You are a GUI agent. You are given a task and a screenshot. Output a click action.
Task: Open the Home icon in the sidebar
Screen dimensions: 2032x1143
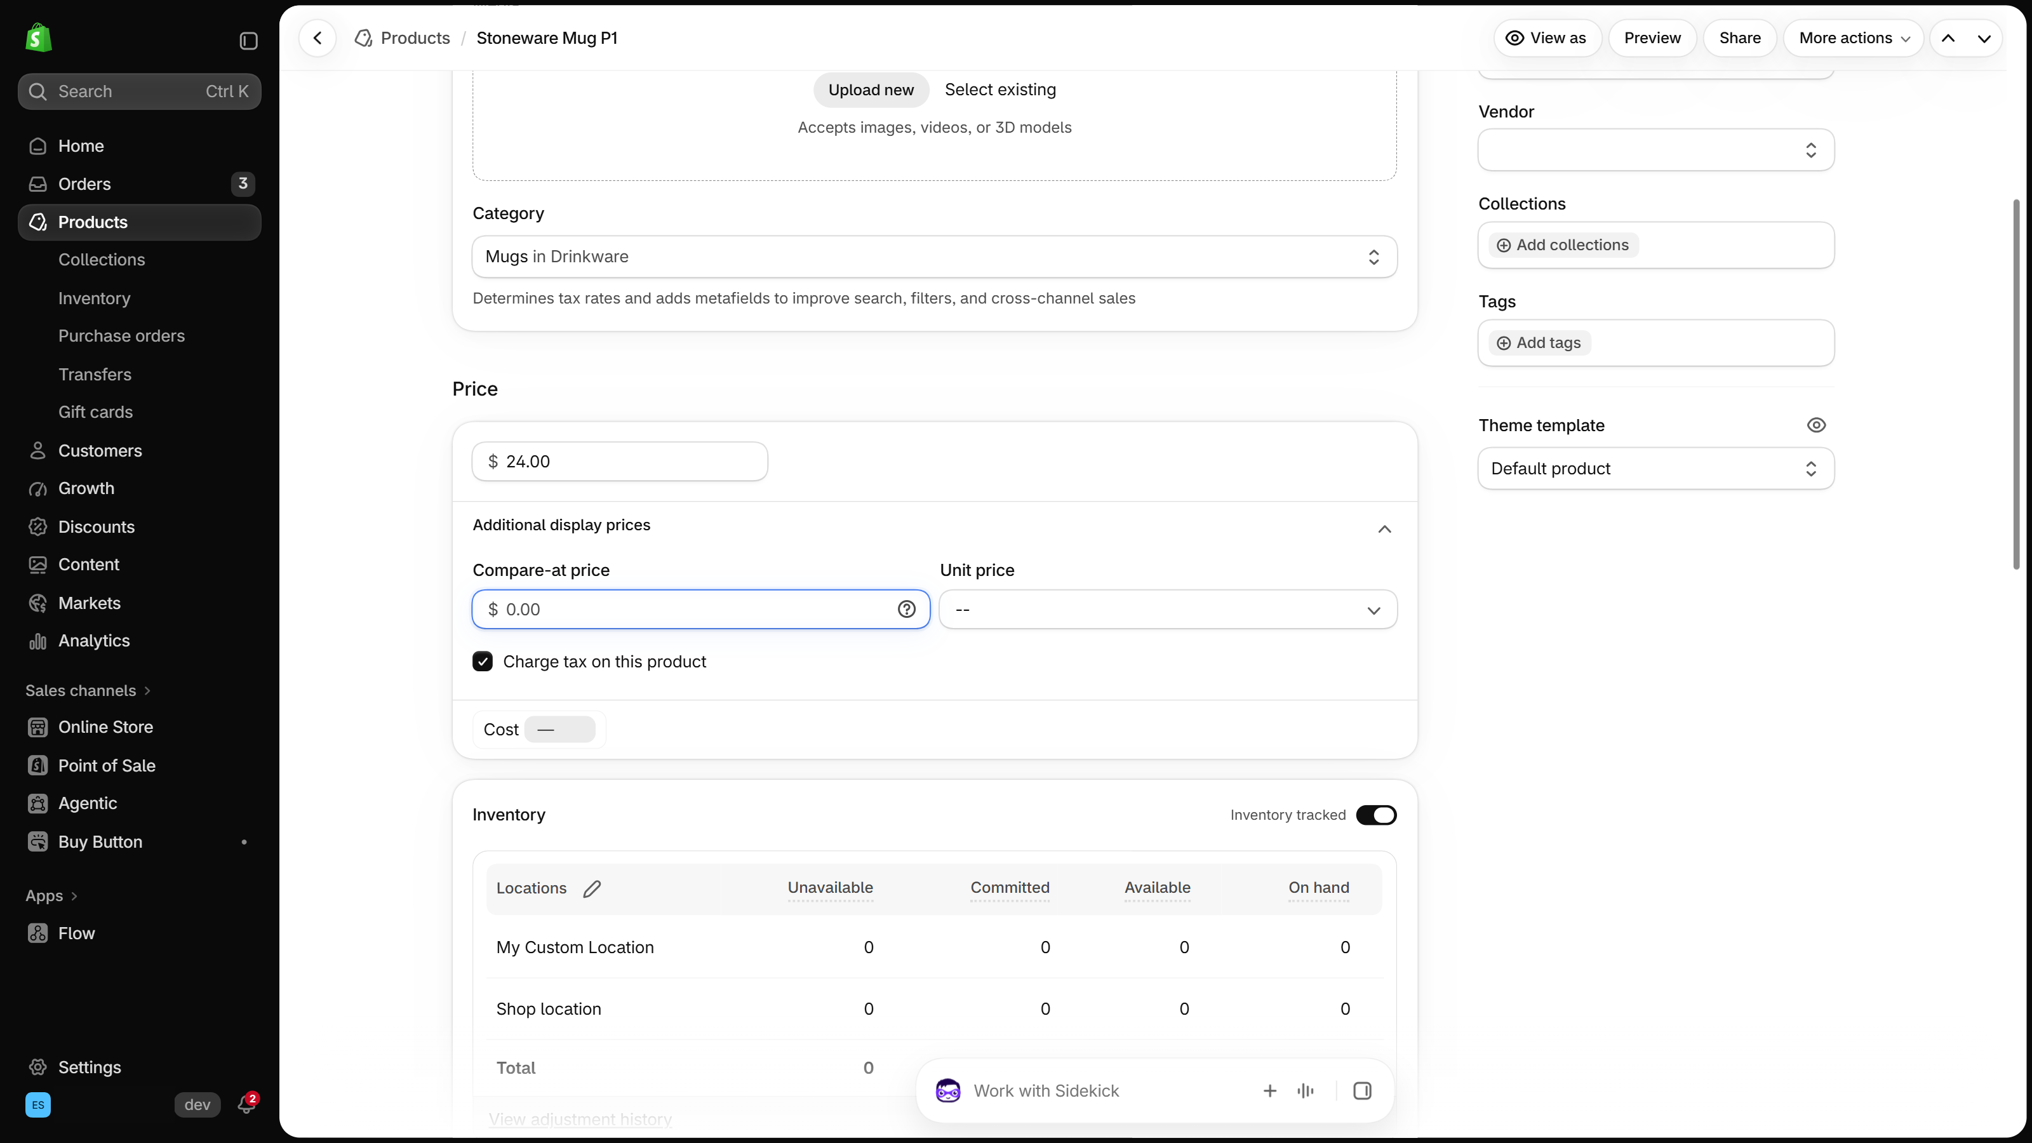(x=37, y=146)
